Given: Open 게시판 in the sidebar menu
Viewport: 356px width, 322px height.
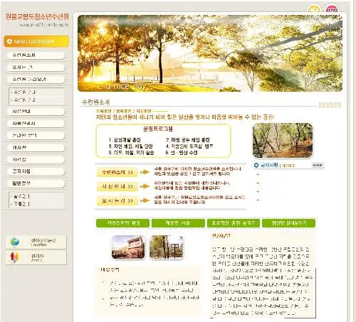Looking at the screenshot, I should [x=35, y=148].
